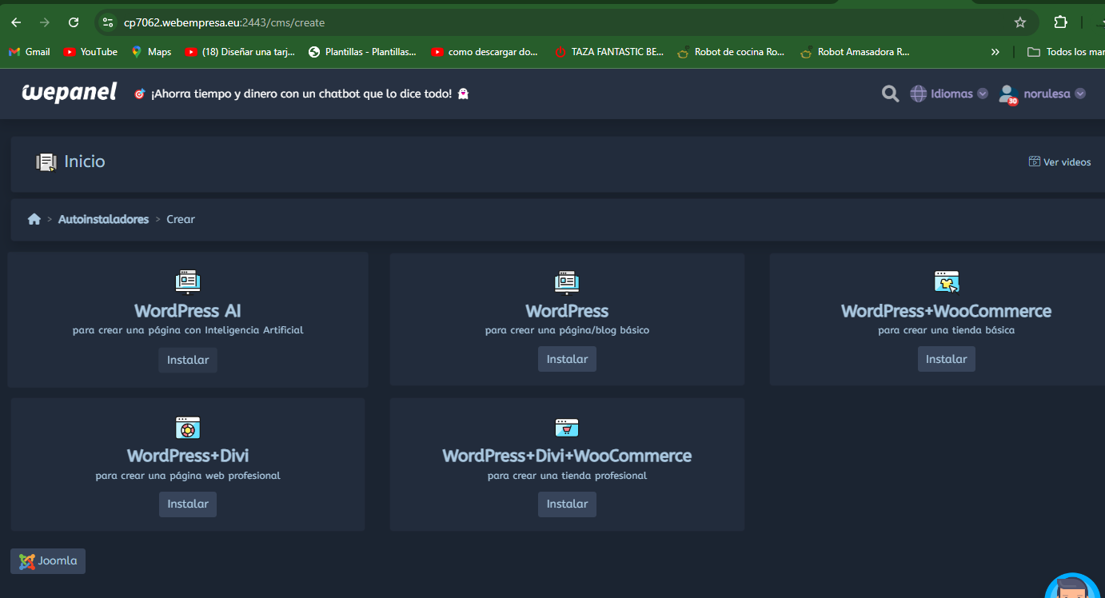Click the WordPress AI card title

(x=188, y=311)
